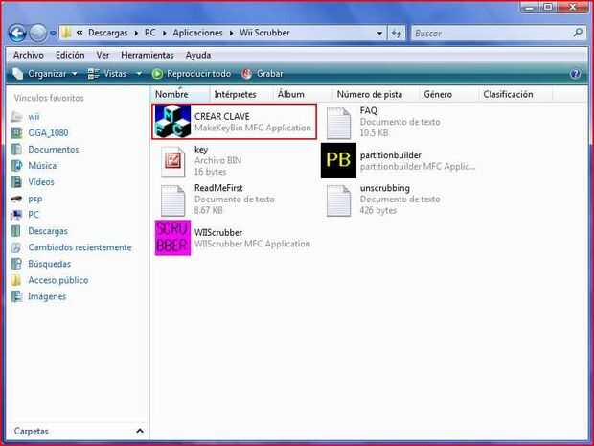Screen dimensions: 594x446
Task: Click the Cambiados recientemente sidebar icon
Action: click(x=16, y=247)
